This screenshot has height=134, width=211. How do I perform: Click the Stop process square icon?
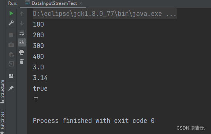point(11,35)
